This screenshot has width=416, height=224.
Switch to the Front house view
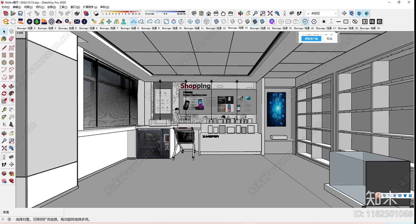[x=209, y=13]
